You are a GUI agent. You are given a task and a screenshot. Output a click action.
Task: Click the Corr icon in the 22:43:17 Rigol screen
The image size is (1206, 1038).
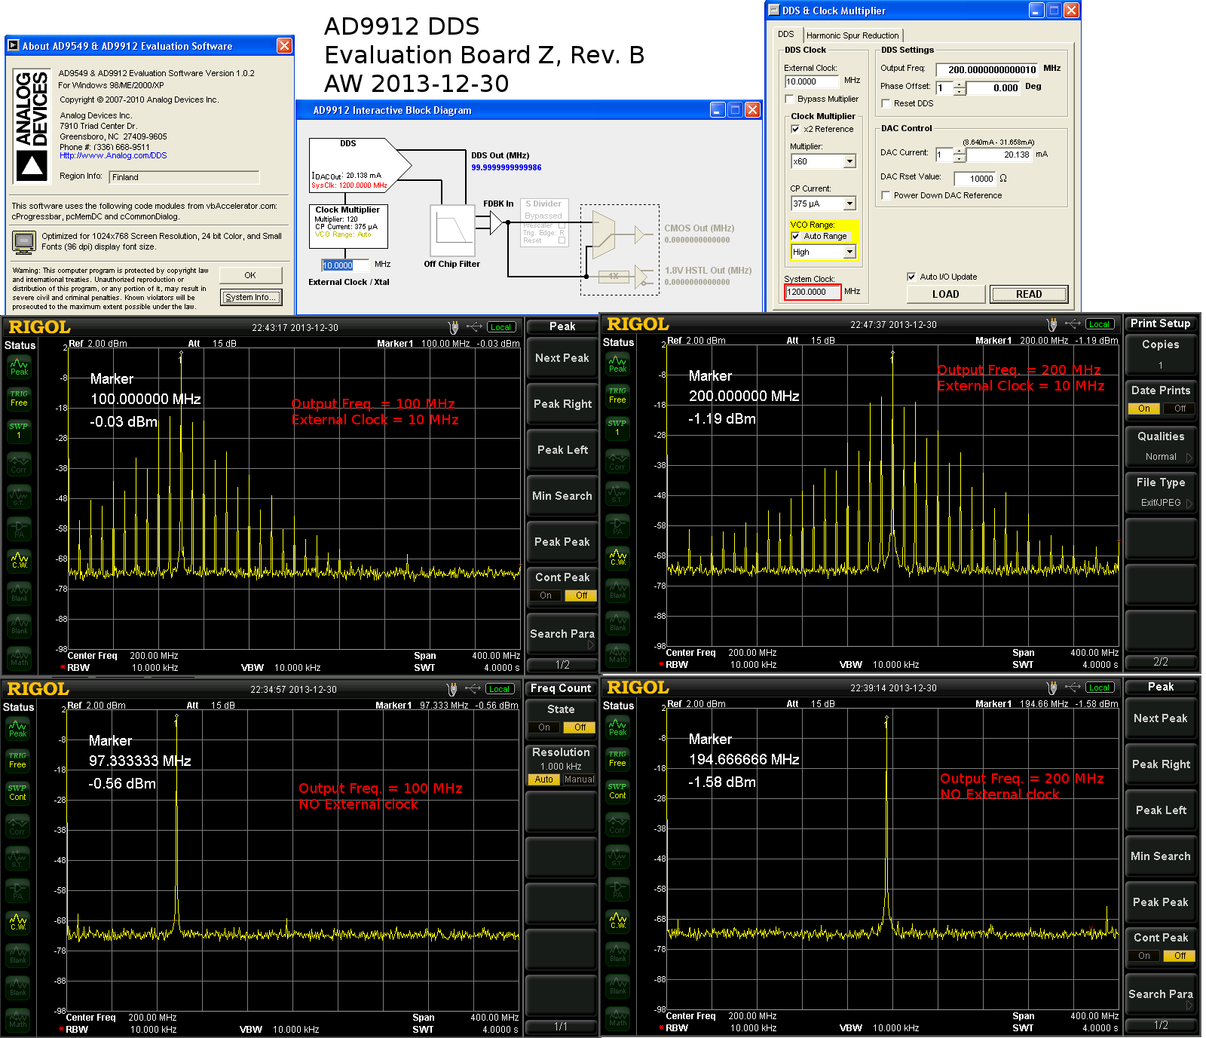tap(19, 464)
